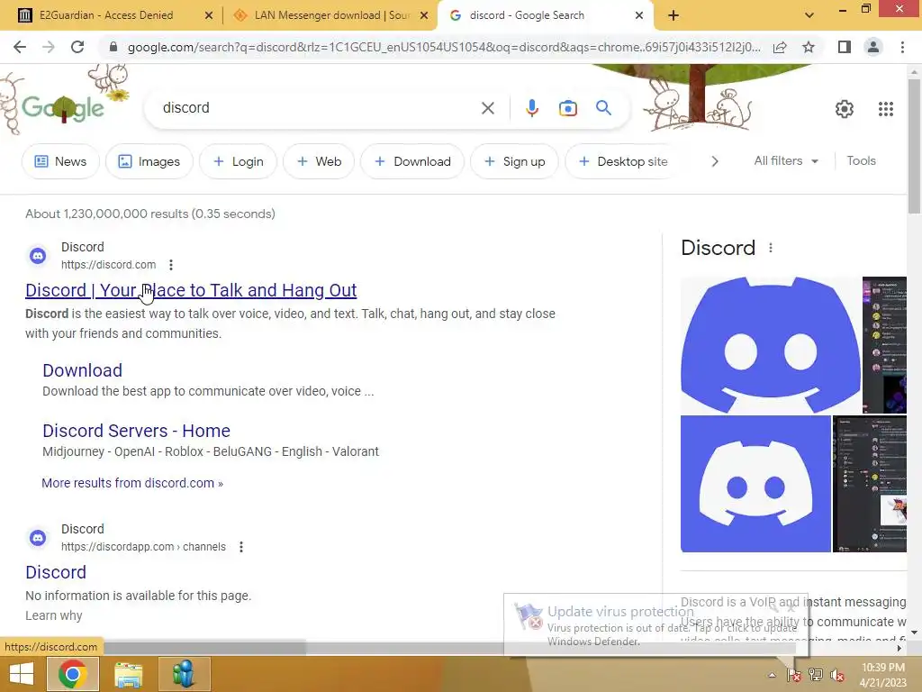Clear the search box with the X
Viewport: 922px width, 692px height.
[x=487, y=108]
